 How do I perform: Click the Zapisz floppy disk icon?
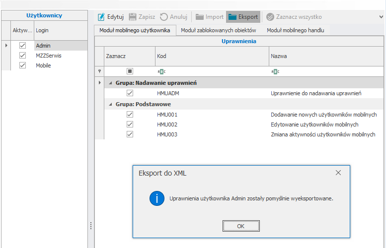click(x=133, y=17)
